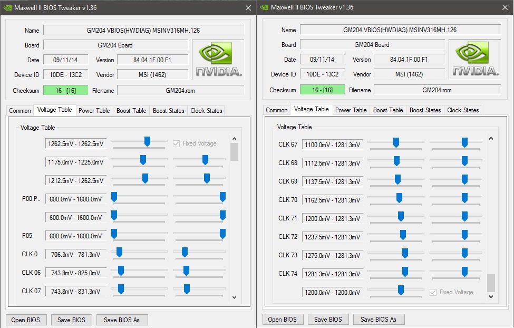
Task: Click scroll up arrow in left voltage table
Action: tap(234, 139)
